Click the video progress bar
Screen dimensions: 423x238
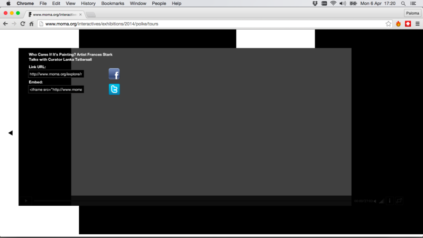point(192,201)
